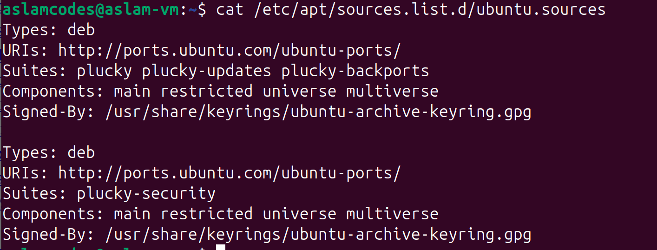Viewport: 657px width, 250px height.
Task: Click universe in the Components line below plucky-security
Action: 299,214
